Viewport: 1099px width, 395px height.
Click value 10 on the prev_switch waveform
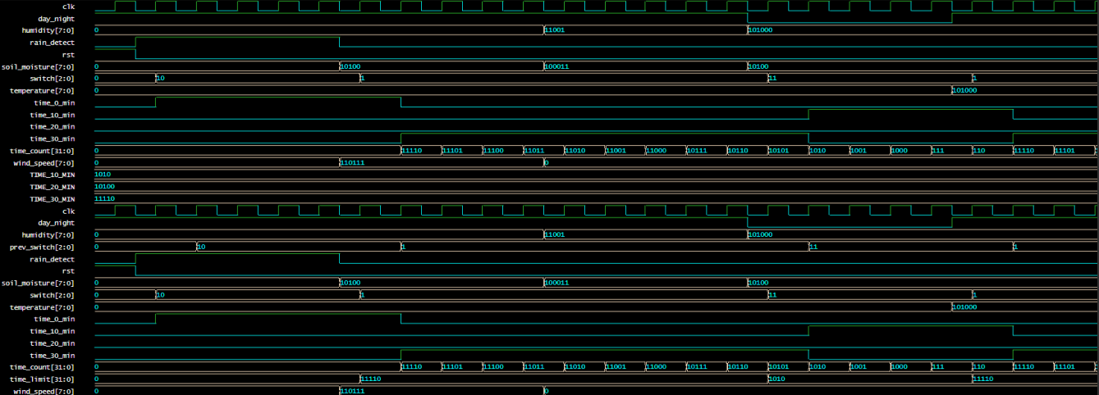(202, 247)
